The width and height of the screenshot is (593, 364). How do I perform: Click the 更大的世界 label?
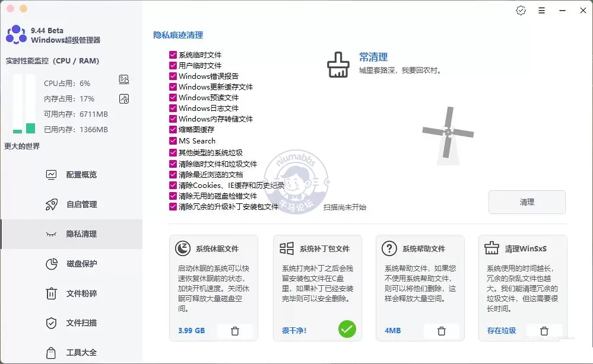click(22, 146)
